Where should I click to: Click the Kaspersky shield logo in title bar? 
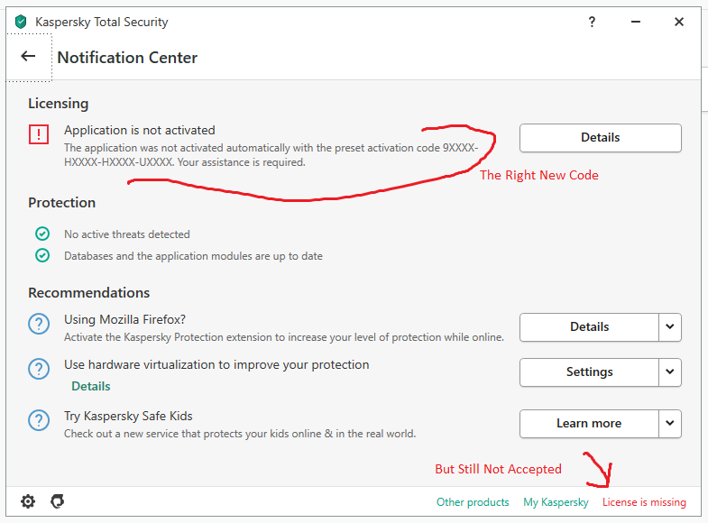coord(21,22)
